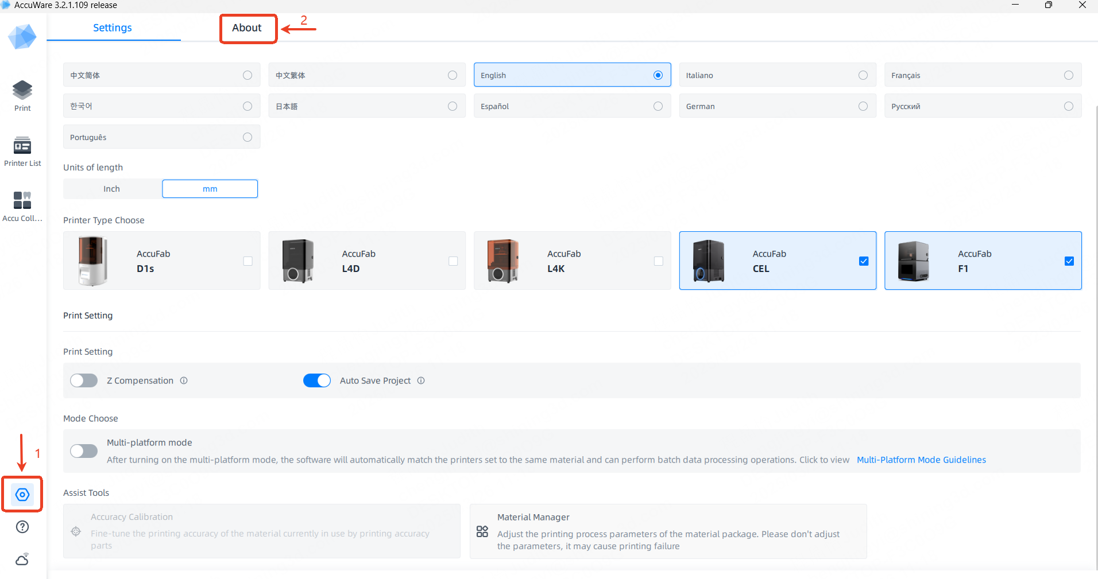
Task: Switch to the About tab
Action: coord(247,28)
